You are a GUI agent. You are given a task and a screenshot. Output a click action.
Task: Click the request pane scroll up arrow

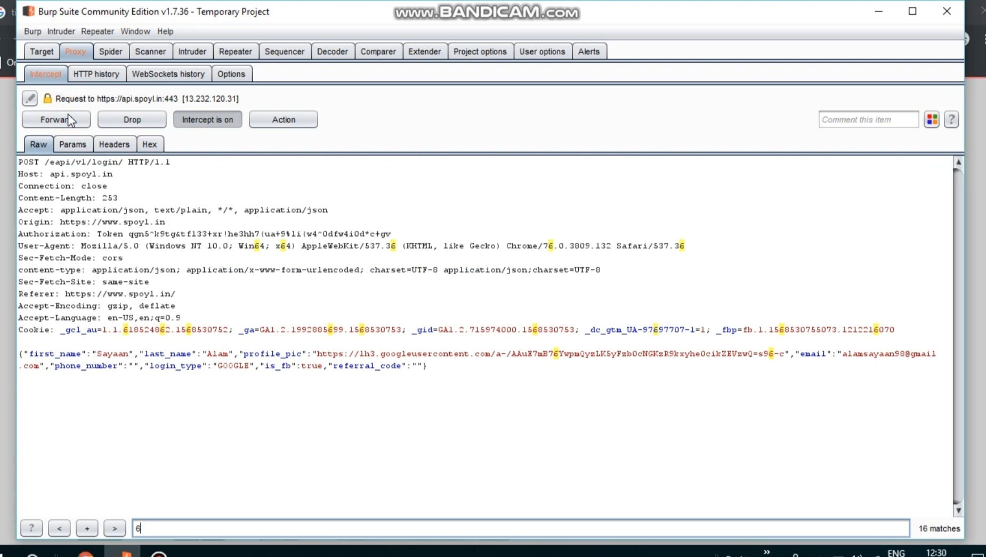click(x=958, y=162)
